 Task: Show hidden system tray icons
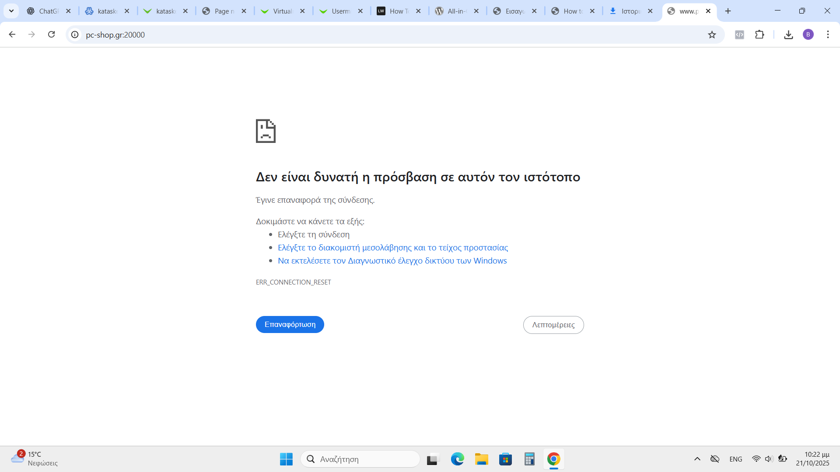tap(697, 459)
